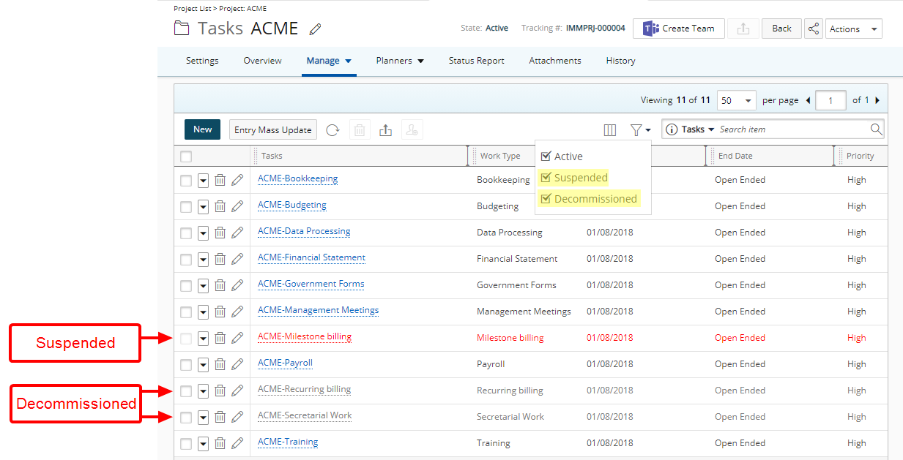
Task: Open the filter funnel dropdown
Action: (x=640, y=130)
